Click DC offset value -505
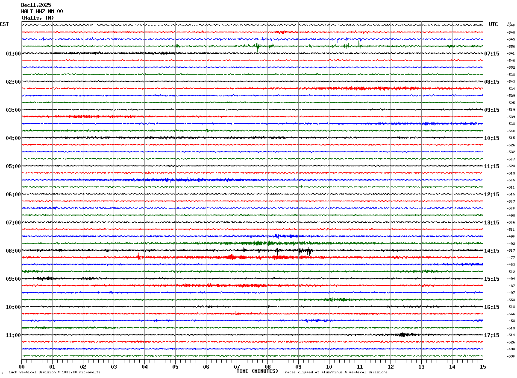 pyautogui.click(x=511, y=180)
